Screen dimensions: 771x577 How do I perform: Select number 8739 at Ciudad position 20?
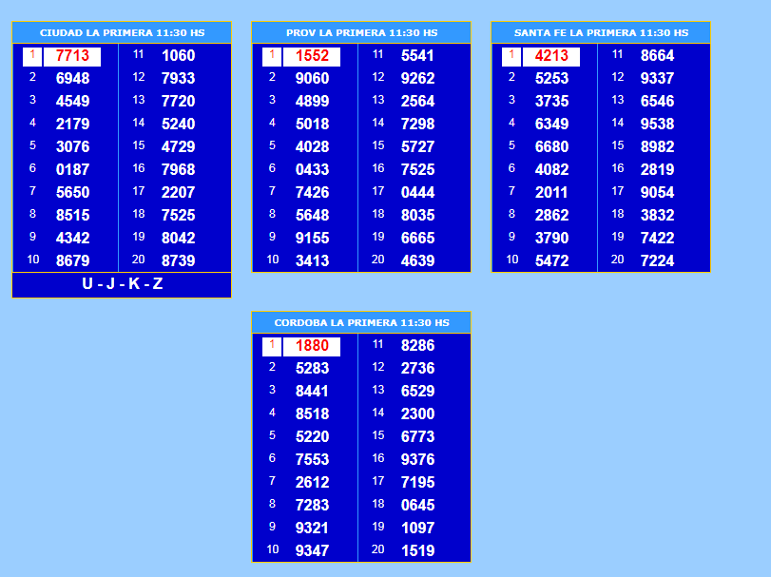(x=178, y=260)
